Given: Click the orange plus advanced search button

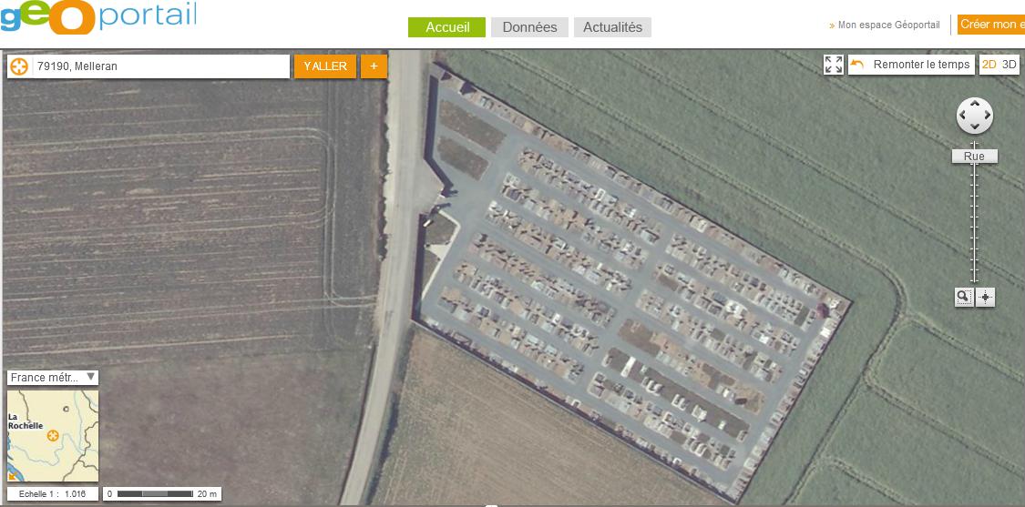Looking at the screenshot, I should pyautogui.click(x=374, y=66).
